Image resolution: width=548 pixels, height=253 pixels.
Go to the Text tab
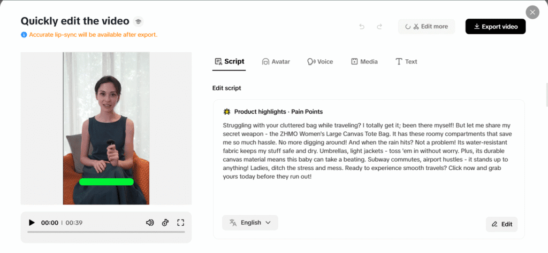coord(406,62)
